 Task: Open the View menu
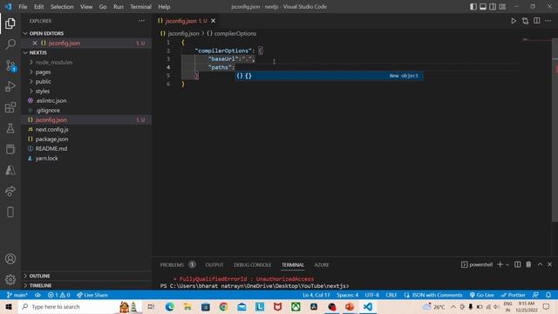point(86,7)
